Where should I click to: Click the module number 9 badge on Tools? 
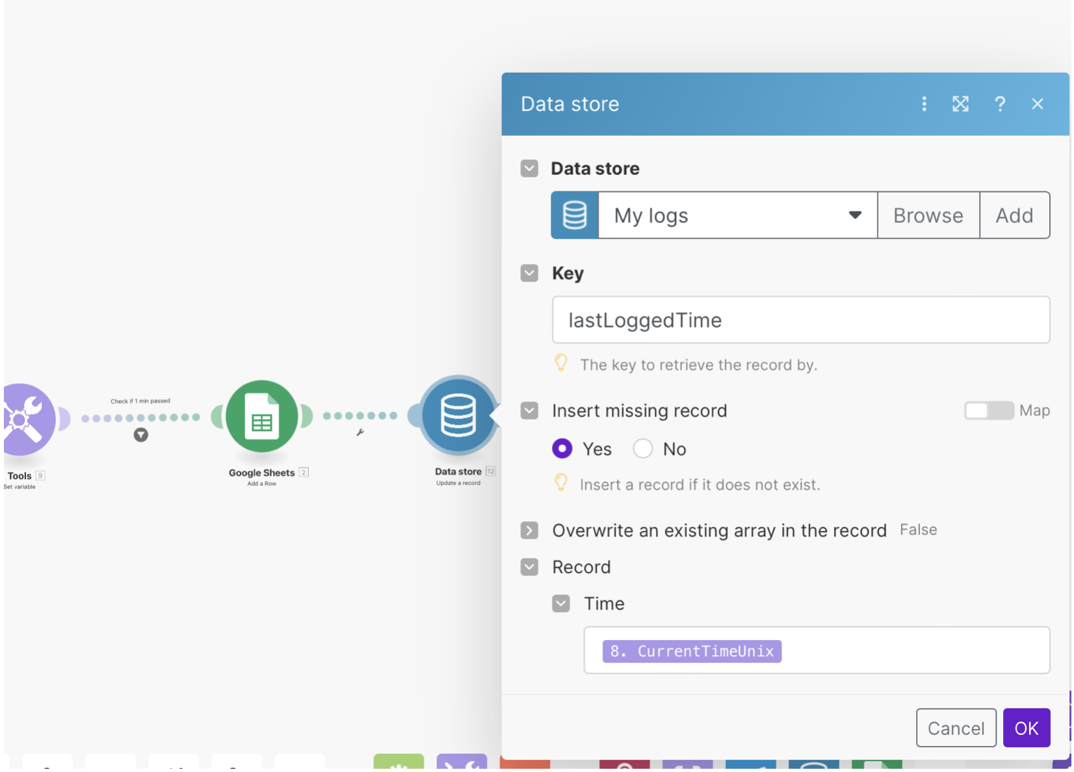pos(40,475)
